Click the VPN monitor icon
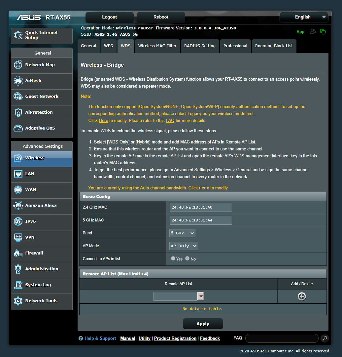The width and height of the screenshot is (342, 357). click(18, 237)
